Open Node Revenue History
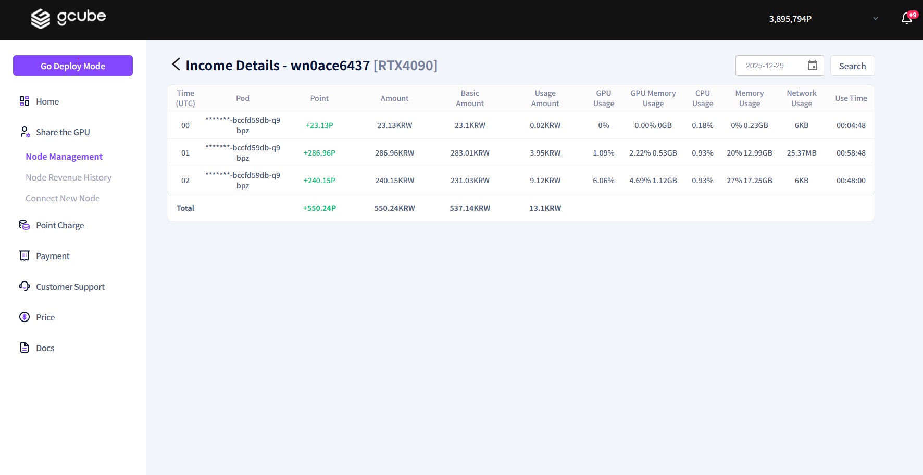 pos(68,177)
